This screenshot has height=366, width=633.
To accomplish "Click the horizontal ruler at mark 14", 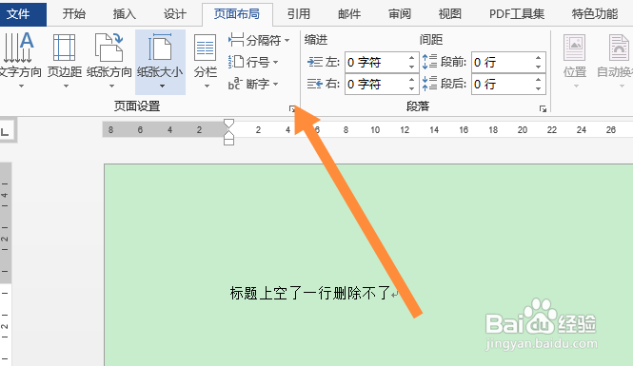I will (434, 130).
